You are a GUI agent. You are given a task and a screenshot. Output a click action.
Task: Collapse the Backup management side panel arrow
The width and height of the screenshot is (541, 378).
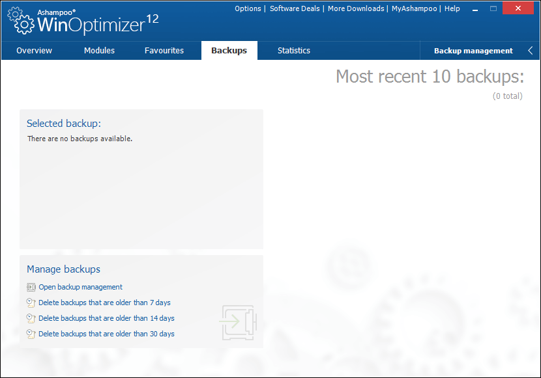531,51
